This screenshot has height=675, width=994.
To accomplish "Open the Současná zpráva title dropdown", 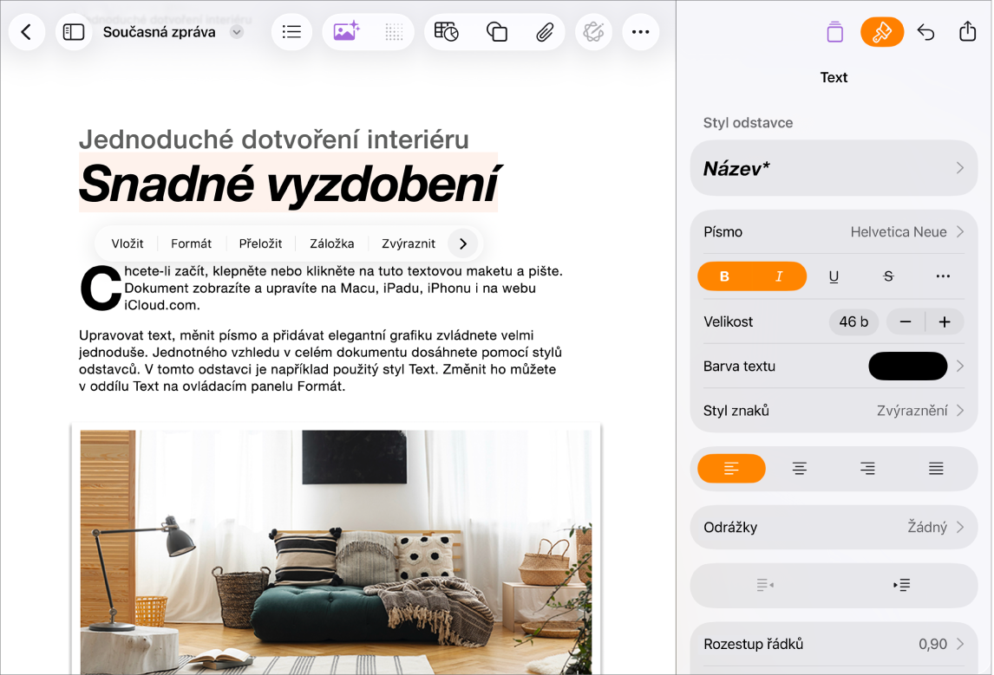I will (x=237, y=32).
